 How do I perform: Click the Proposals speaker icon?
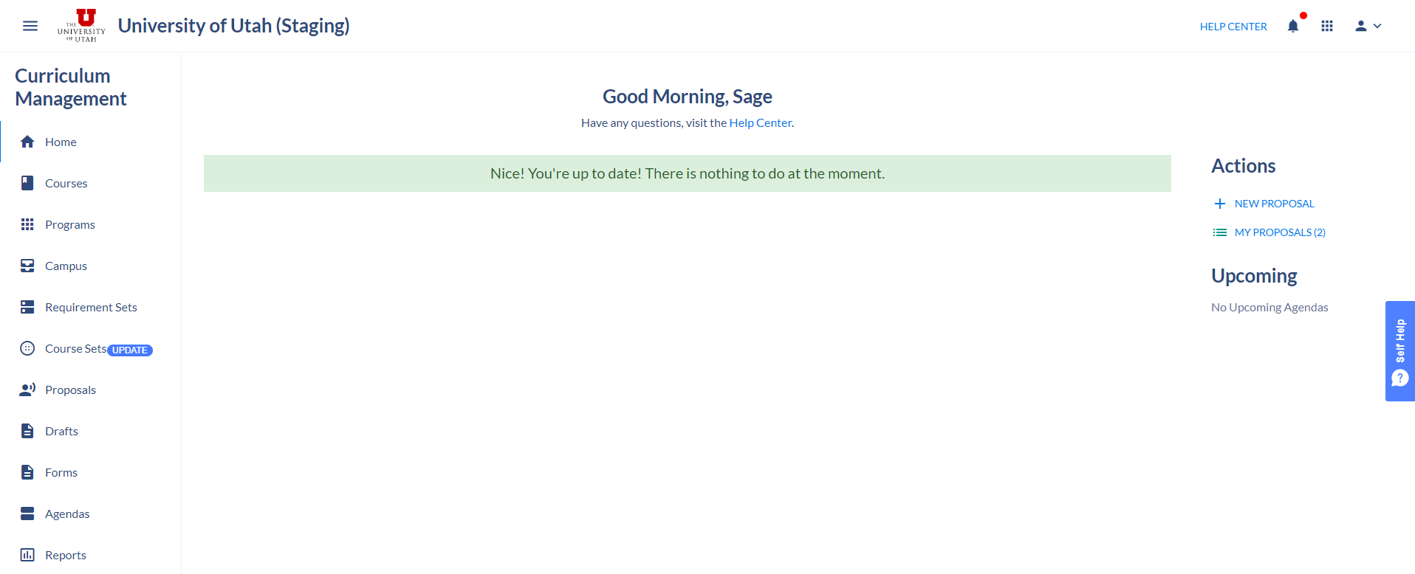pyautogui.click(x=27, y=390)
